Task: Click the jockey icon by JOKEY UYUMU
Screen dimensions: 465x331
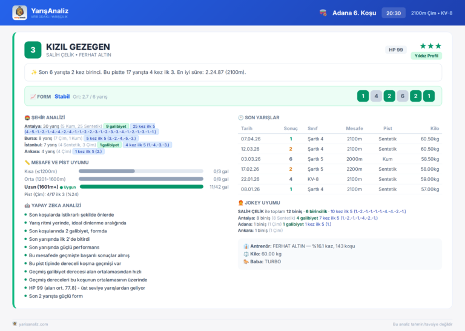Action: click(240, 203)
